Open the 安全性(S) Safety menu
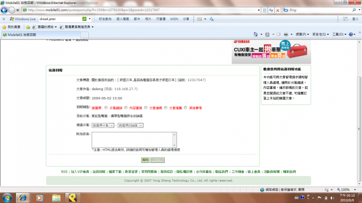 tap(321, 34)
